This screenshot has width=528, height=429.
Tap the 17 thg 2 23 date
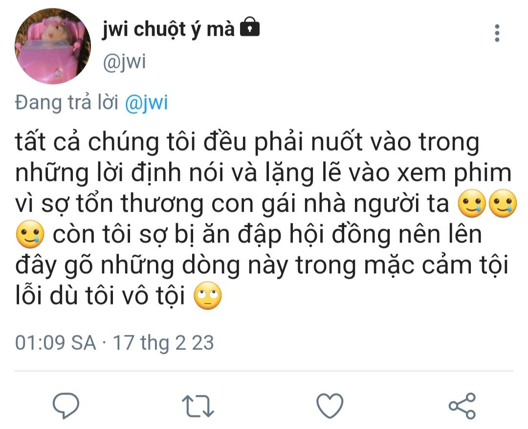coord(163,343)
